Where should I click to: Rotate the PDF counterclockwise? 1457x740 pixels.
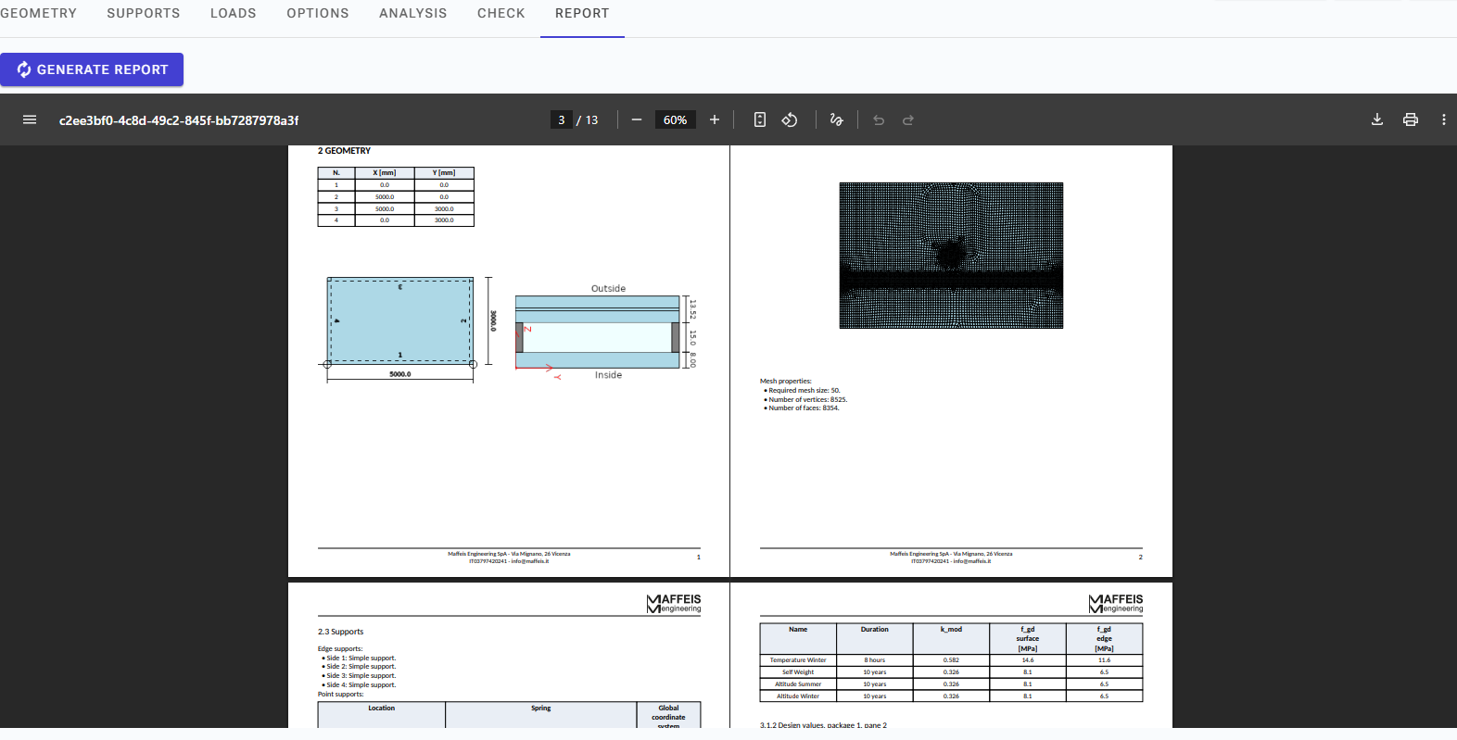[790, 119]
